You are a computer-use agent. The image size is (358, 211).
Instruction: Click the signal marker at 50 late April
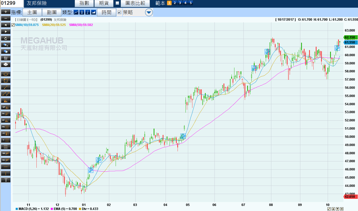(183, 136)
